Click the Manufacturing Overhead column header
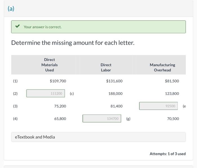This screenshot has width=197, height=168. [x=162, y=67]
